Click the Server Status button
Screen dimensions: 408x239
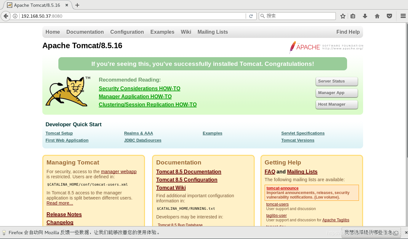coord(336,81)
